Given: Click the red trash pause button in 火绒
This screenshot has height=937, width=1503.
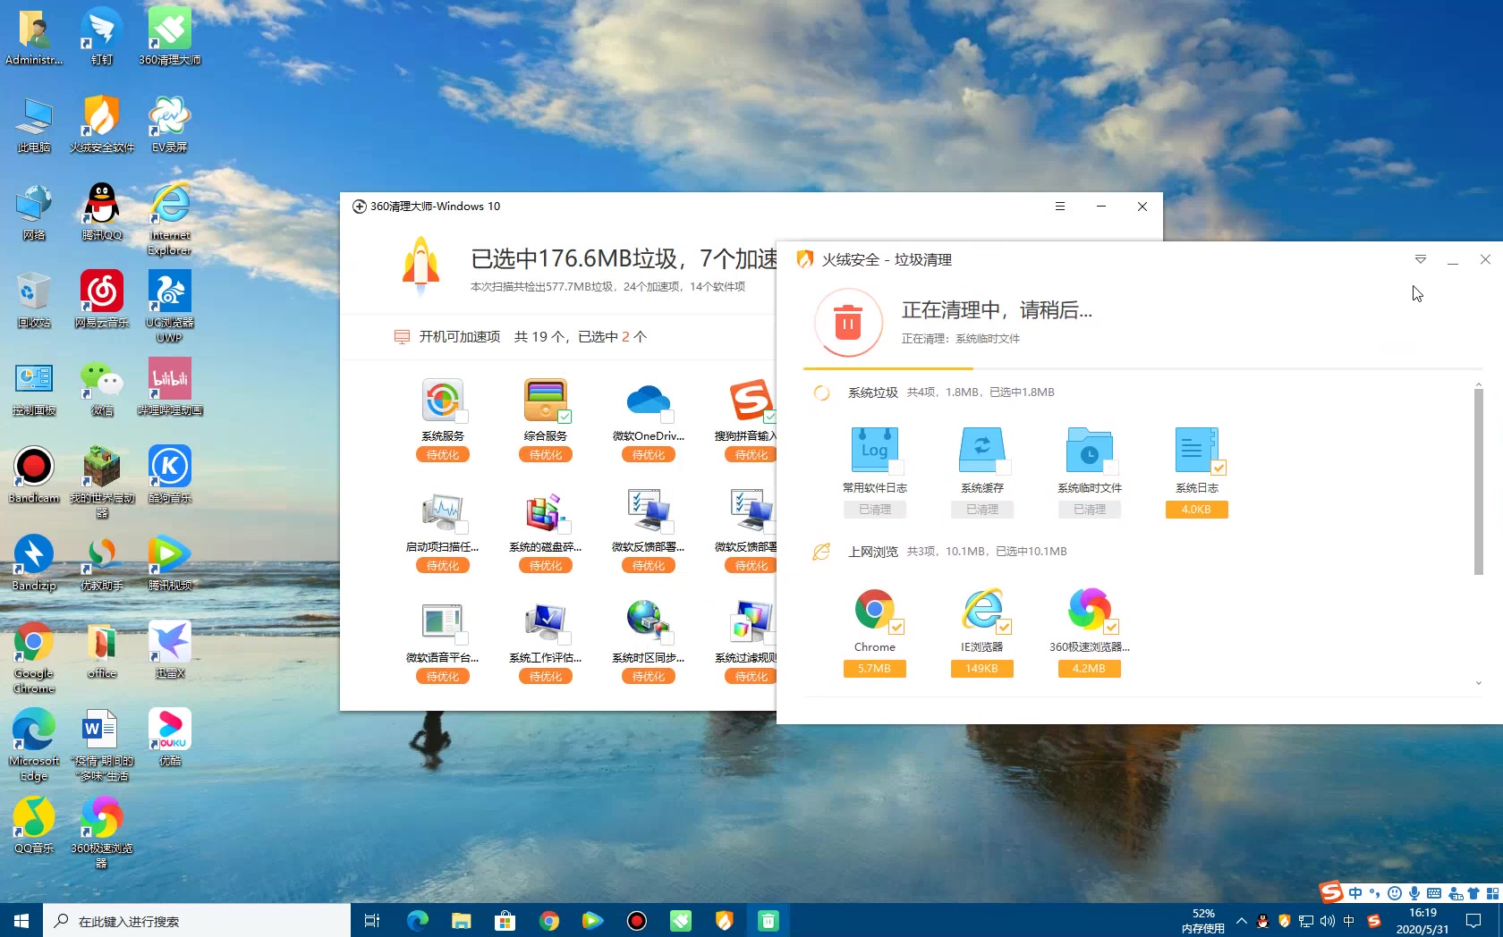Looking at the screenshot, I should [848, 322].
